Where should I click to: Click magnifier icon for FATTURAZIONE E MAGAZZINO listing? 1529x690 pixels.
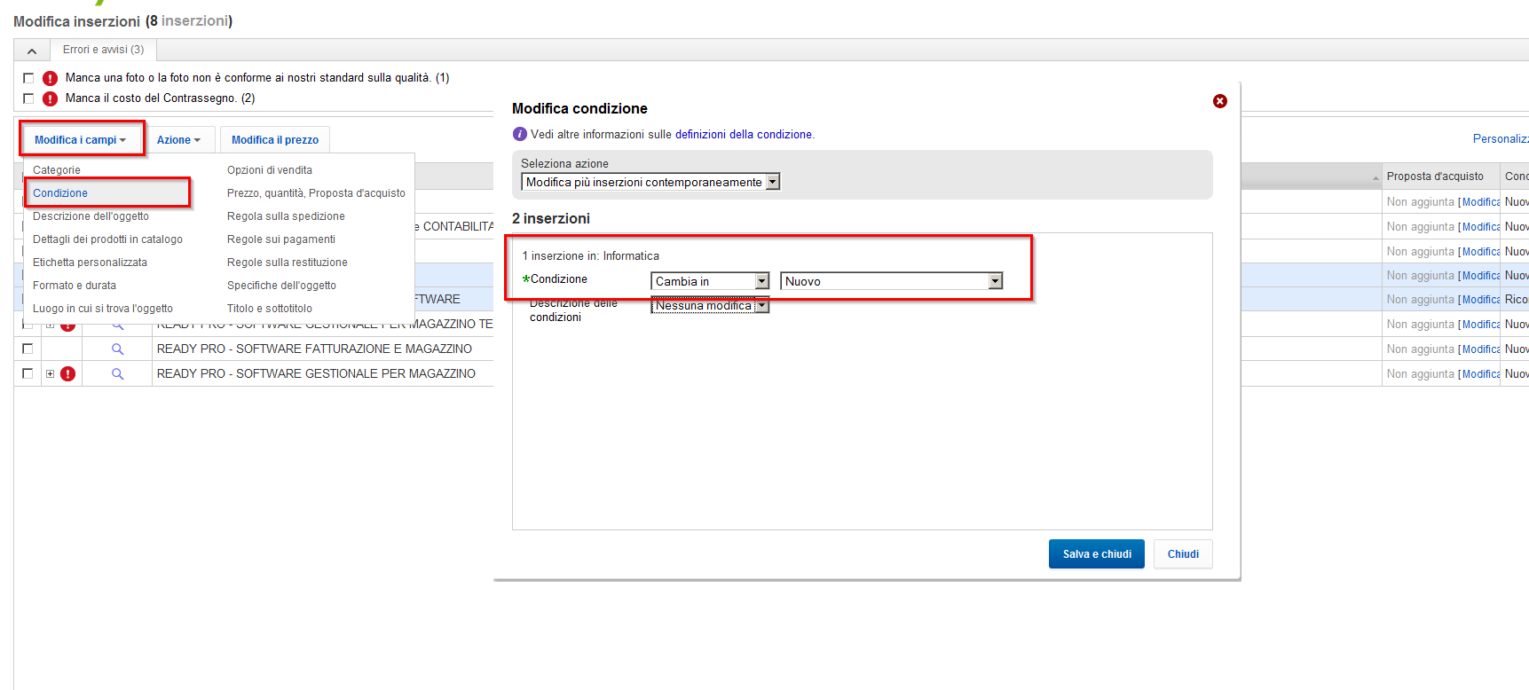[117, 349]
